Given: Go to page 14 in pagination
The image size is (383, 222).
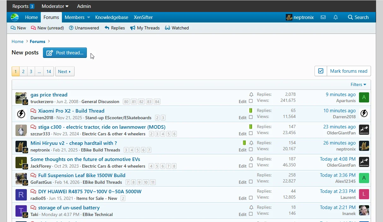Looking at the screenshot, I should click(49, 71).
